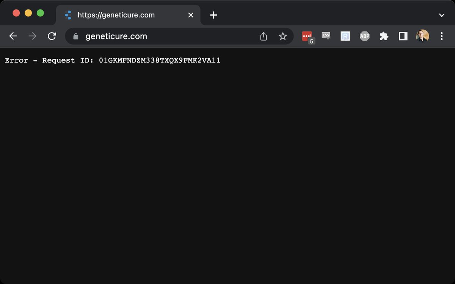Image resolution: width=455 pixels, height=284 pixels.
Task: Reload the geneticure.com page
Action: coord(52,36)
